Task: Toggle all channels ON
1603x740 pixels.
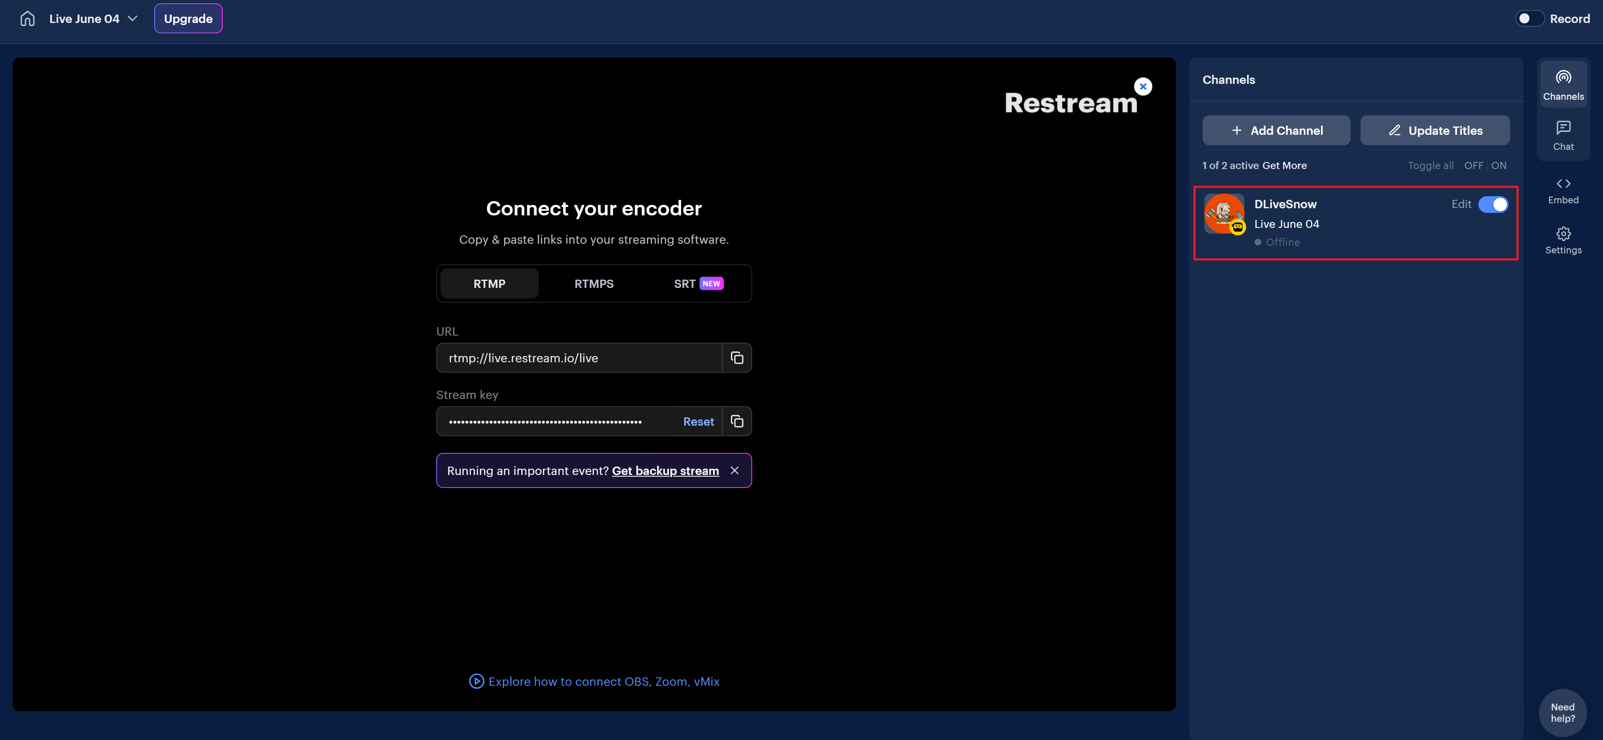Action: (x=1499, y=165)
